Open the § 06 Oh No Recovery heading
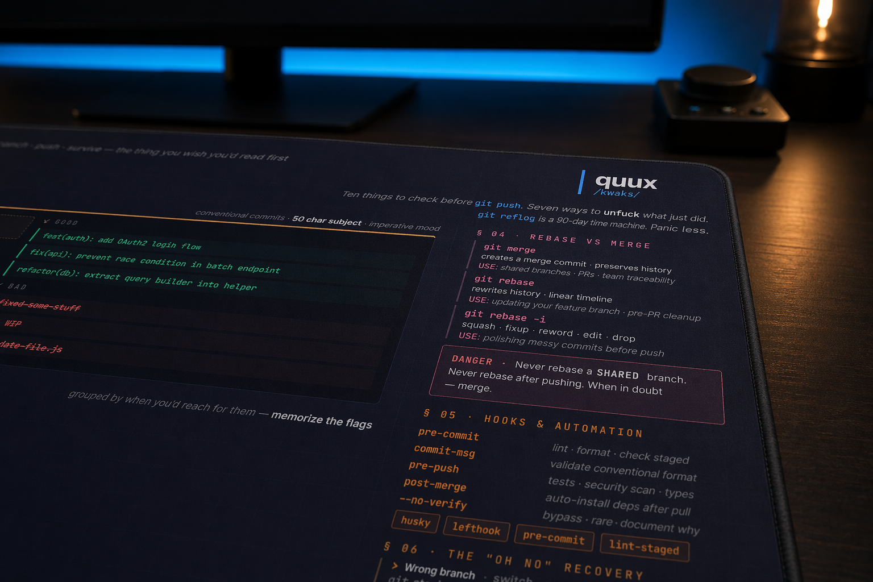The image size is (873, 582). pyautogui.click(x=513, y=563)
